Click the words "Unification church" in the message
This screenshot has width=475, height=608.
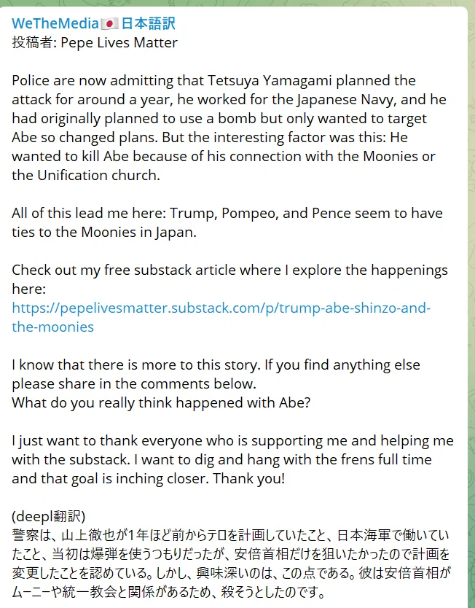point(98,175)
